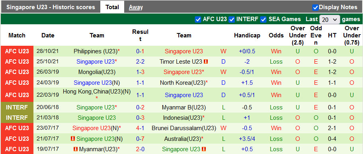
Task: Click the Singapore U23 - Historic scores title
Action: click(x=51, y=7)
